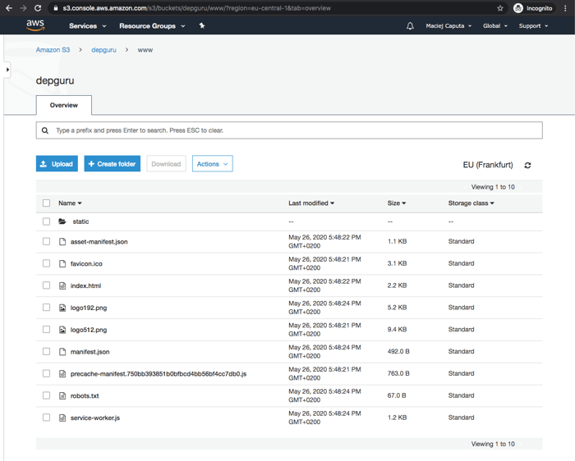Viewport: 575px width, 461px height.
Task: Open the Global region dropdown
Action: coord(494,26)
